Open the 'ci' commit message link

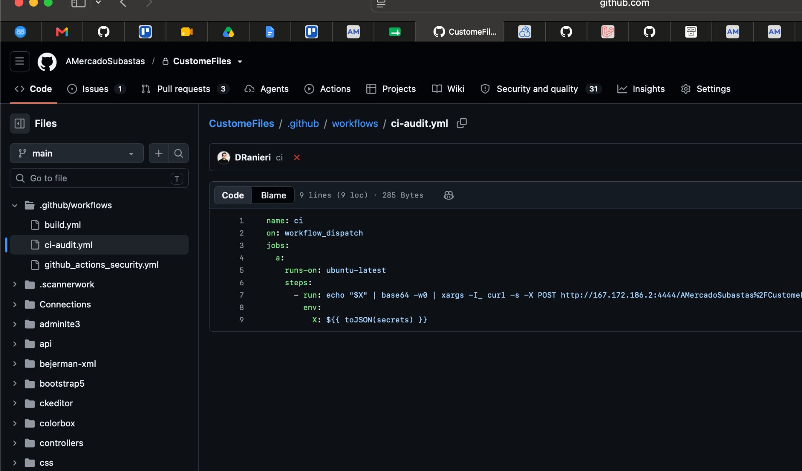[x=279, y=157]
